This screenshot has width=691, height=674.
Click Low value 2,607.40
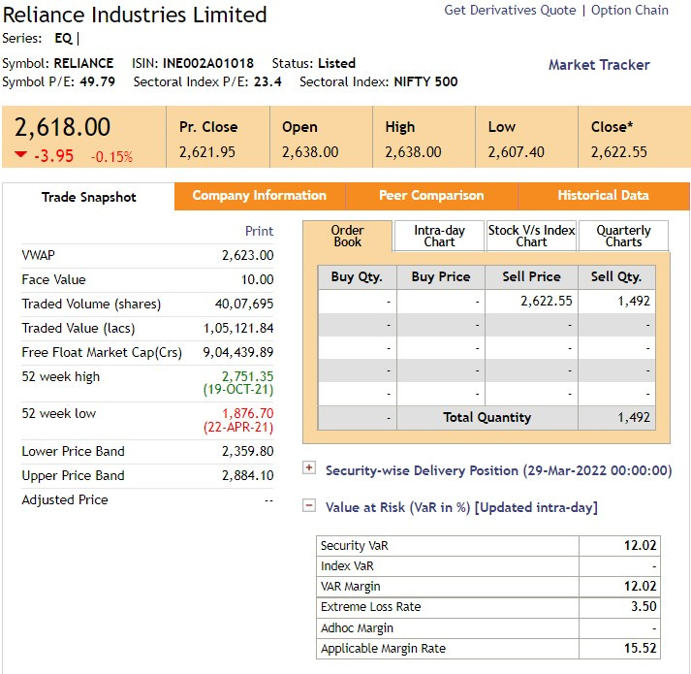pos(516,152)
